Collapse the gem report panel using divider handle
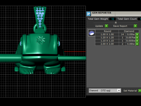The image size is (141, 106). [x=116, y=22]
